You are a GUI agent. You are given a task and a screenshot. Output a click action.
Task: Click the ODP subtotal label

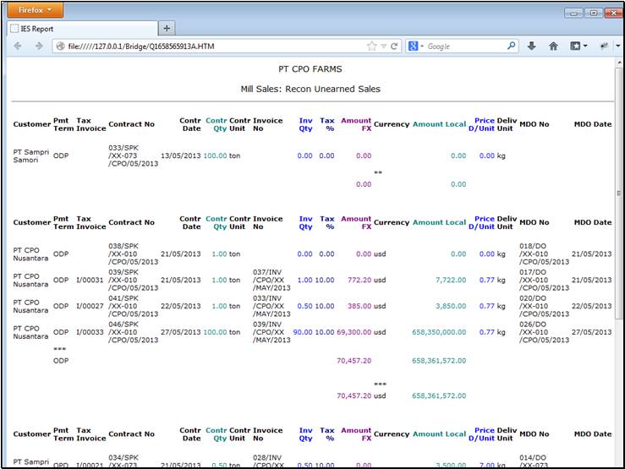[61, 361]
